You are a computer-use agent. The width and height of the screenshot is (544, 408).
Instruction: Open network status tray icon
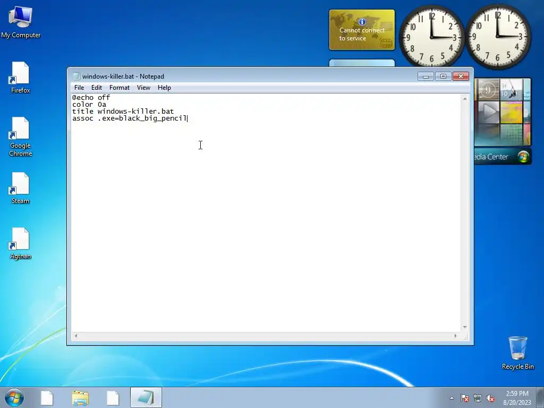pos(478,398)
